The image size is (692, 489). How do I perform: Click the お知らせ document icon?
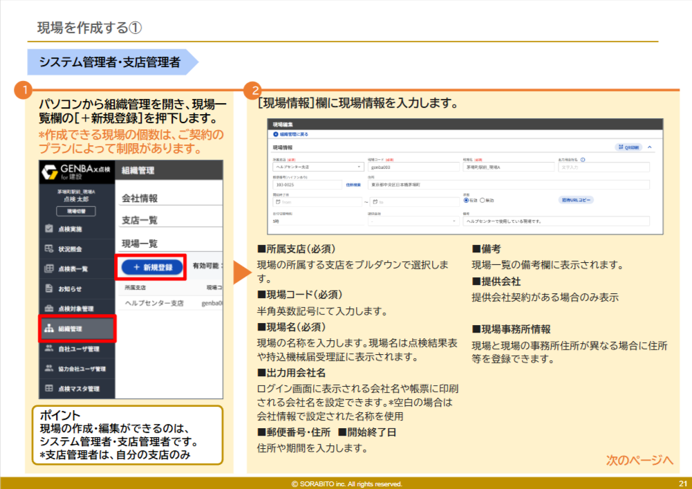pos(49,288)
